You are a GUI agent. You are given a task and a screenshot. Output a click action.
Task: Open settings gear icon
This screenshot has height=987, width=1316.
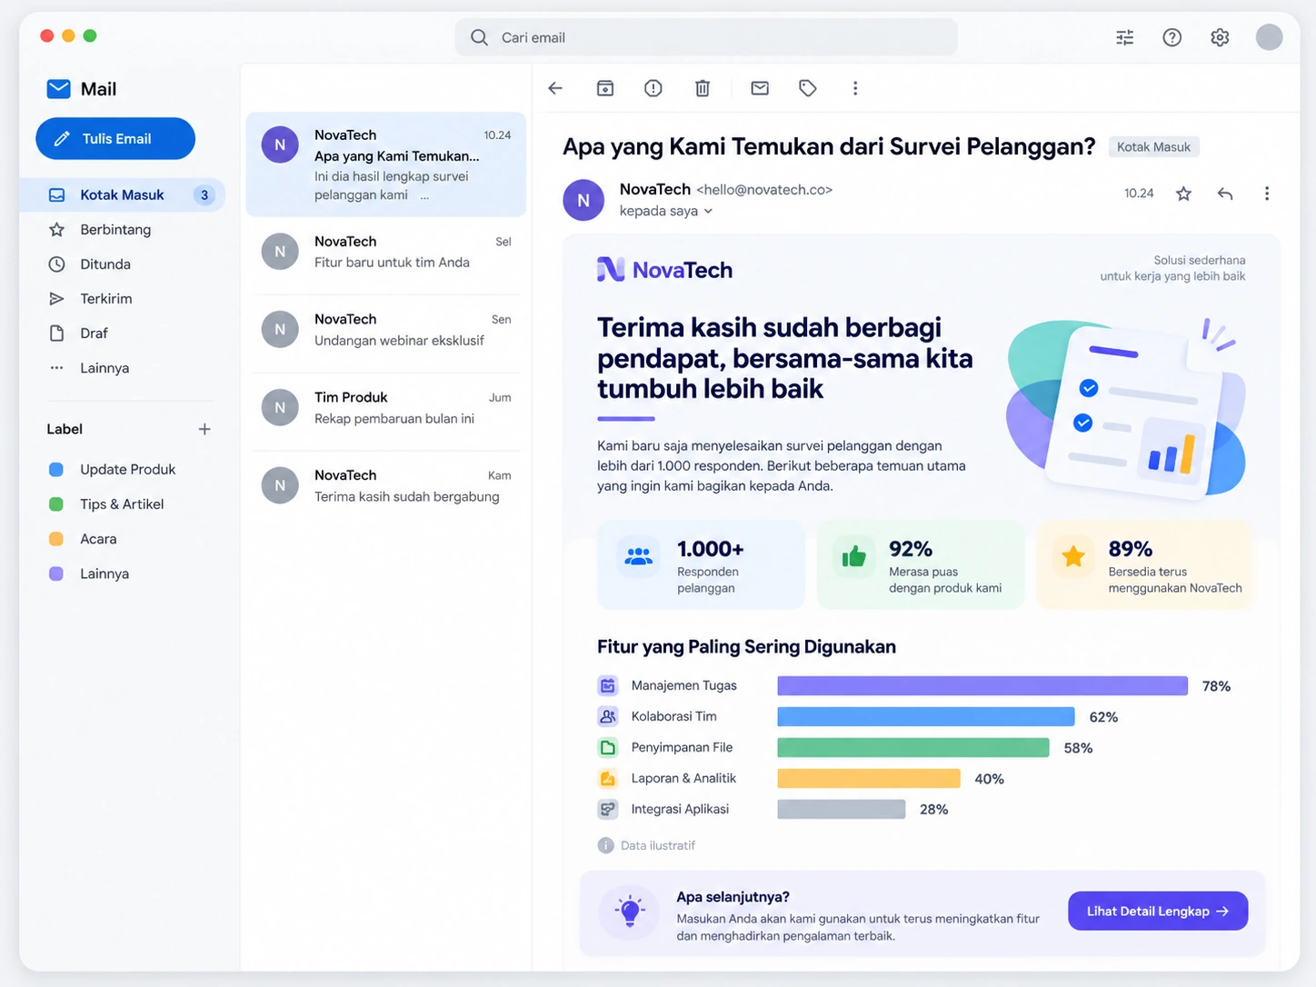tap(1220, 37)
